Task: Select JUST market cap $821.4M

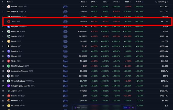Action: (x=165, y=22)
